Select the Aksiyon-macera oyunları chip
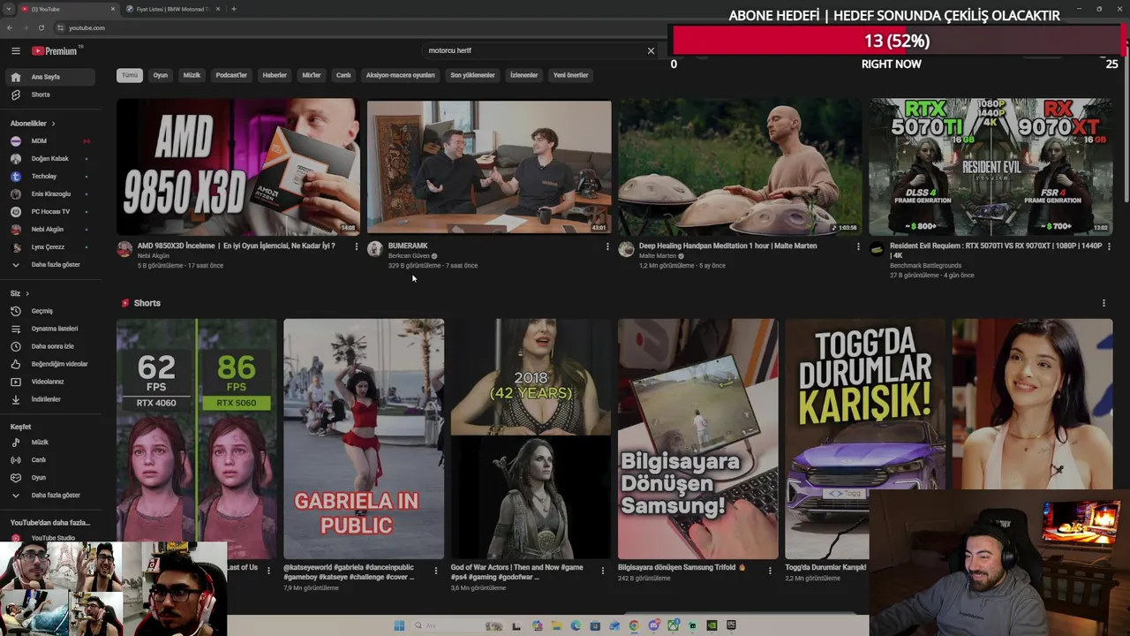The height and width of the screenshot is (636, 1130). (401, 75)
